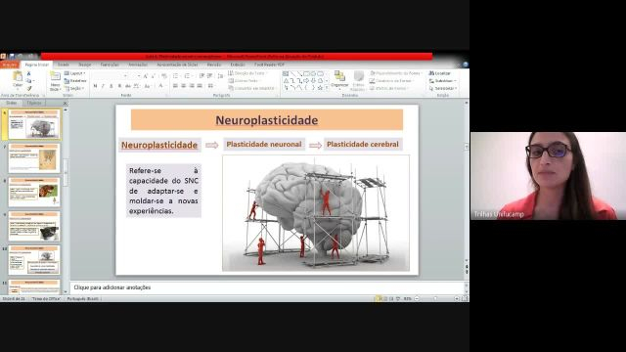
Task: Click the Novo Slide icon
Action: (55, 81)
